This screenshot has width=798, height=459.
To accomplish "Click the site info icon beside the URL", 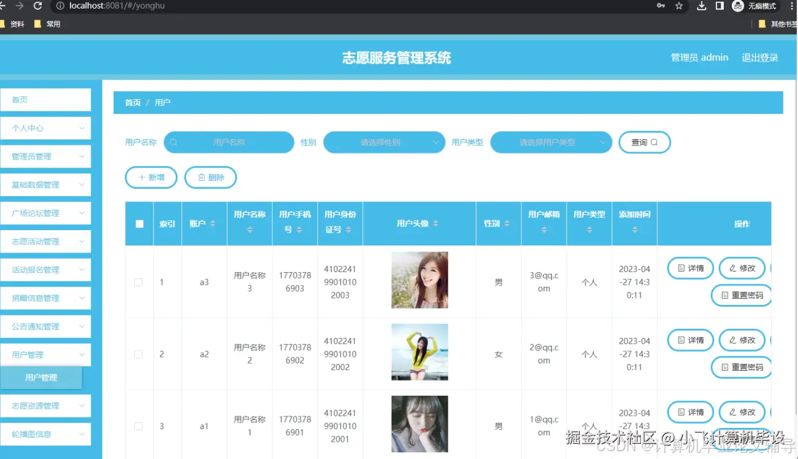I will pos(60,6).
